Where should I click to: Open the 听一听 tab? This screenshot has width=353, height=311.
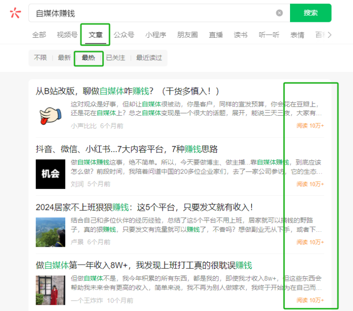pos(269,35)
